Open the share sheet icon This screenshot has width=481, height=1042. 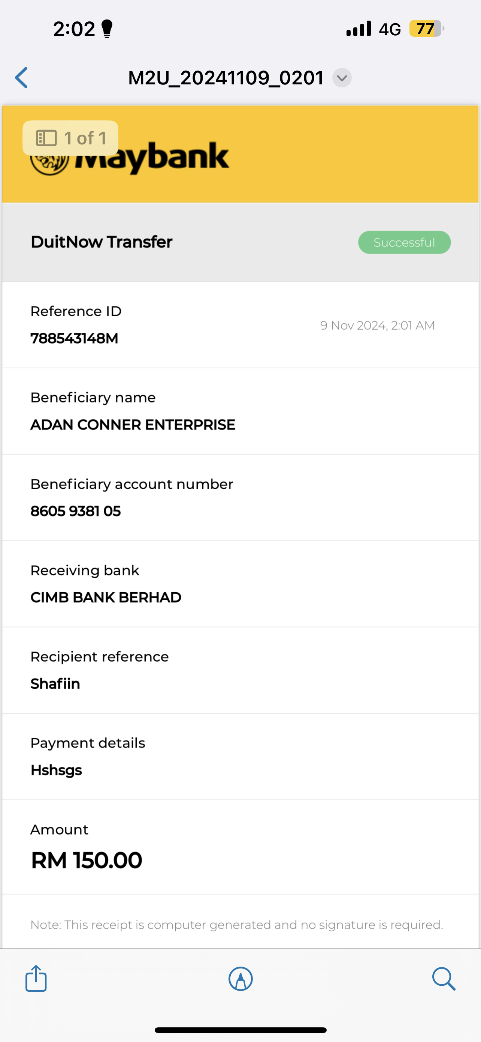tap(36, 979)
